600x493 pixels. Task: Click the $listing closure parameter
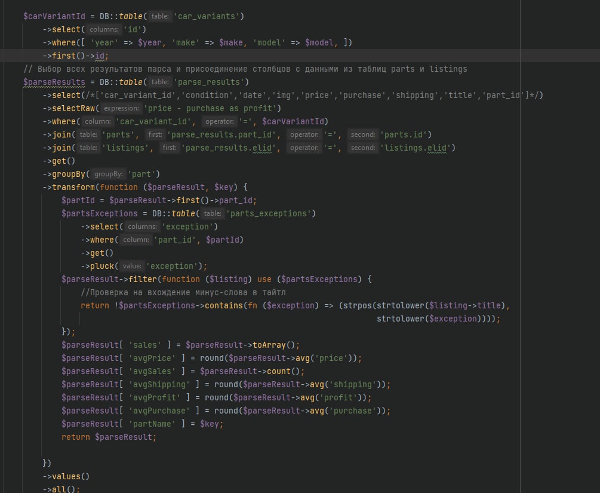[x=229, y=279]
